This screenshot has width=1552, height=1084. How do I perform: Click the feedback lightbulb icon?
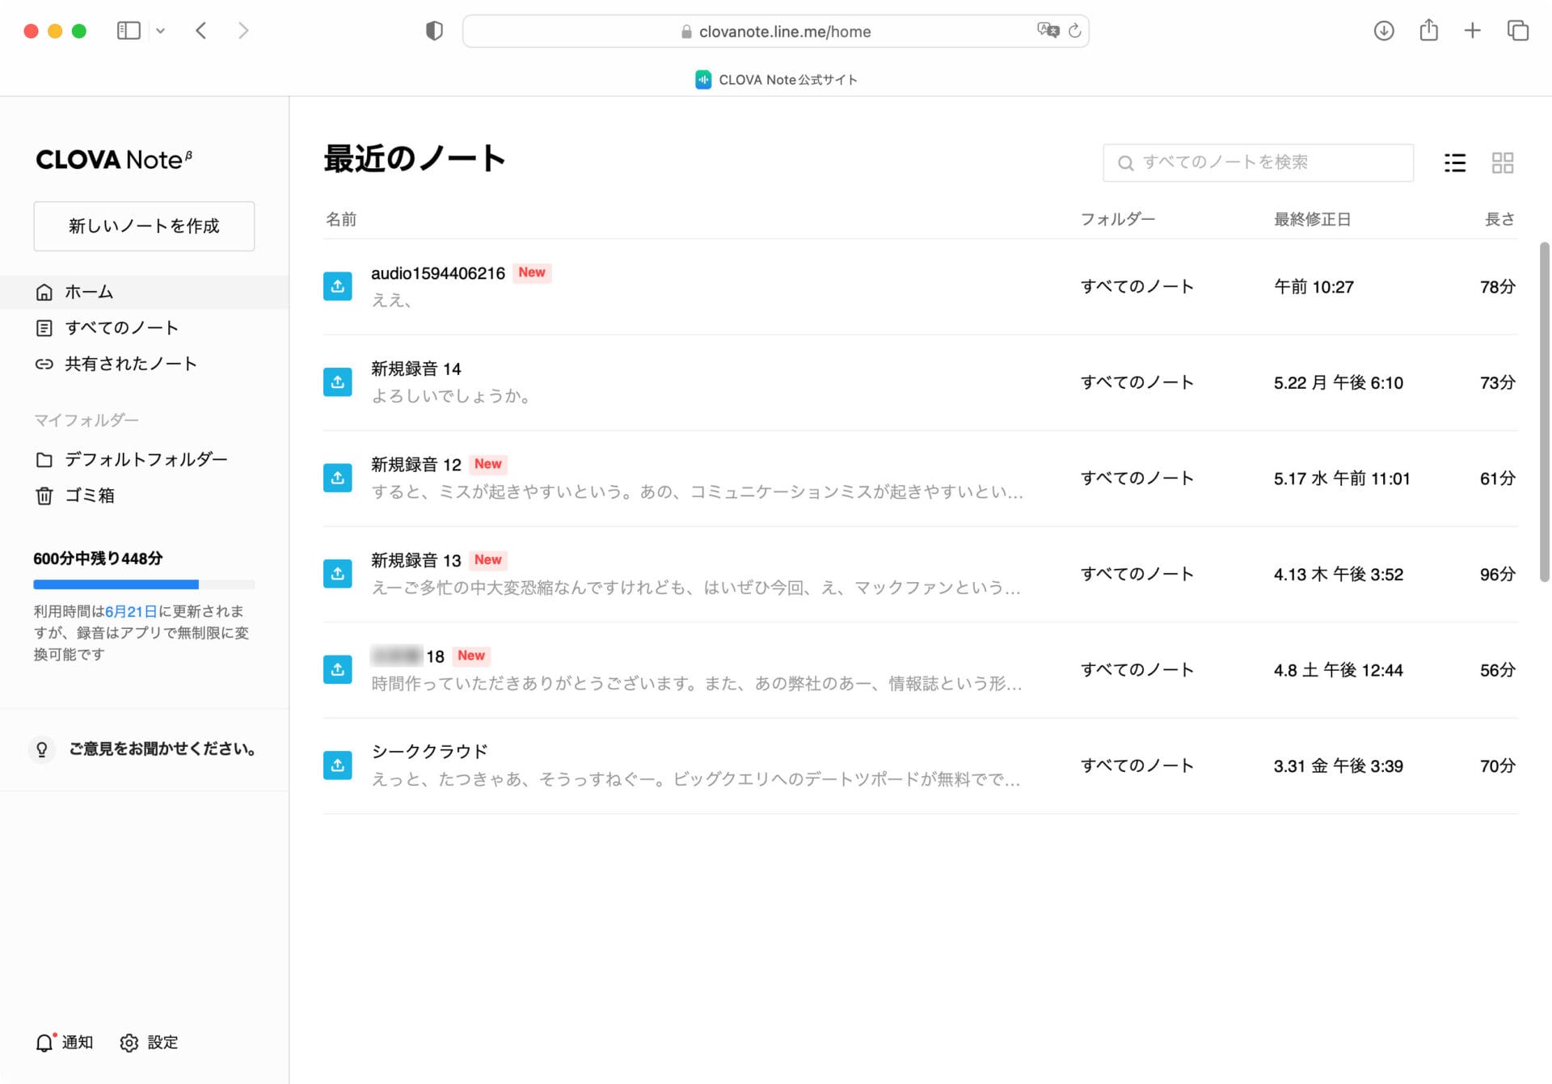click(42, 749)
